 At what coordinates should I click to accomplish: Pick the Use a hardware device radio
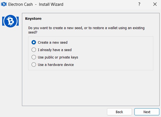[34, 65]
